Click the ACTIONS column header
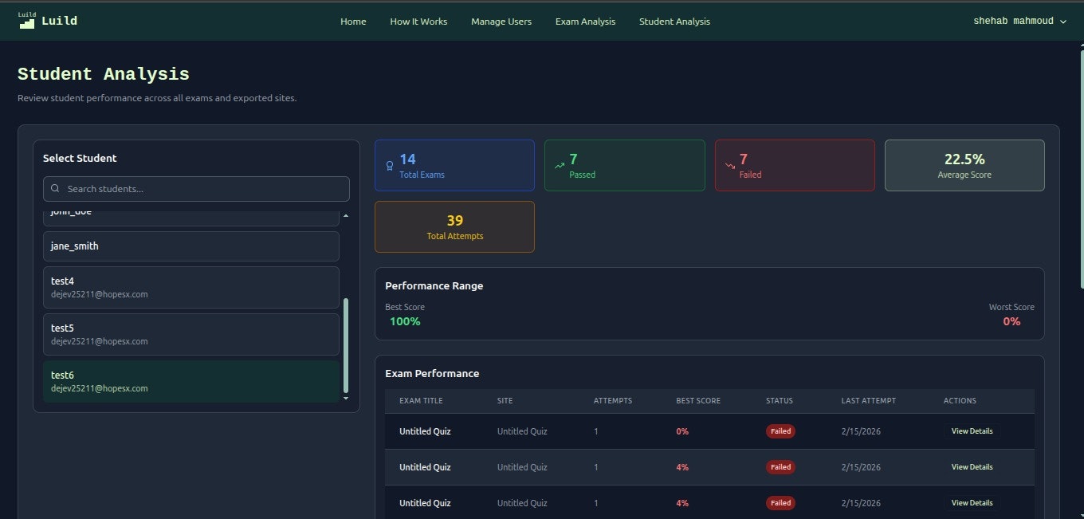Viewport: 1084px width, 519px height. [960, 401]
